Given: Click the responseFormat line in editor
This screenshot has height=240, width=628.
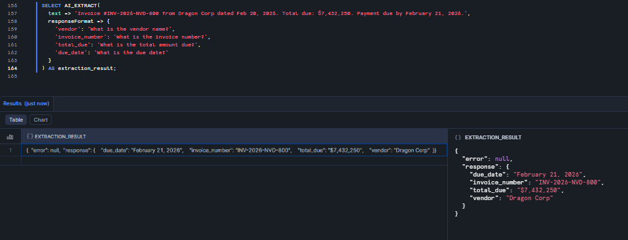Looking at the screenshot, I should click(79, 21).
